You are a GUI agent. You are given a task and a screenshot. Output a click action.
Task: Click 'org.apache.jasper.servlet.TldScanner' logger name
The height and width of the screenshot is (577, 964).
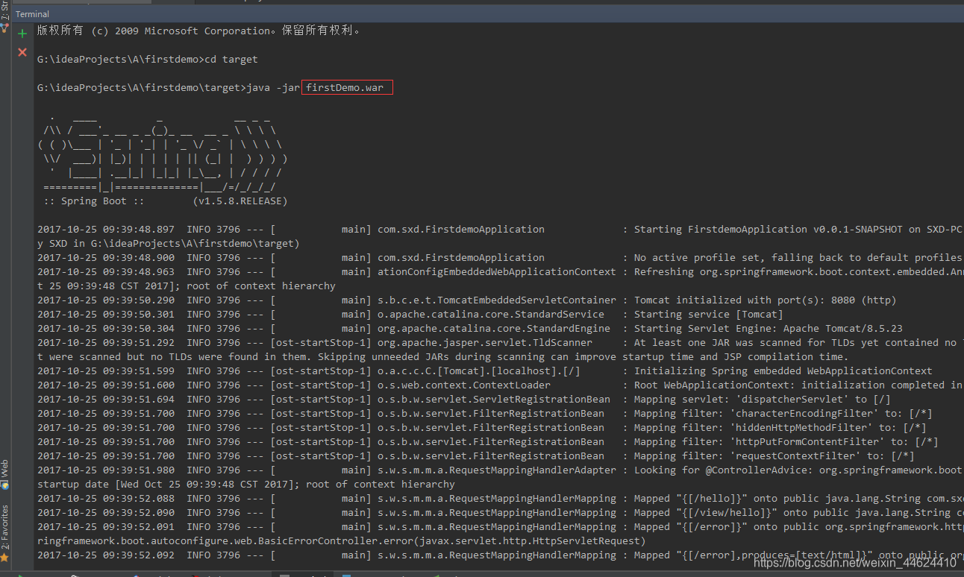485,343
